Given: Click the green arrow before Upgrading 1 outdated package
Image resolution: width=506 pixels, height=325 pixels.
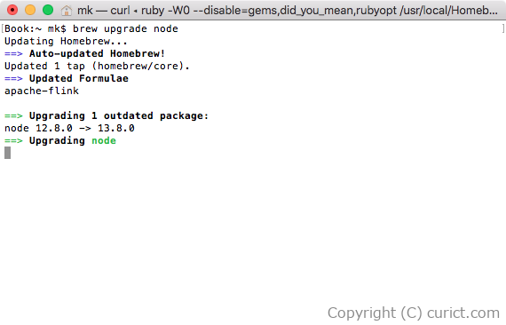Looking at the screenshot, I should (13, 115).
